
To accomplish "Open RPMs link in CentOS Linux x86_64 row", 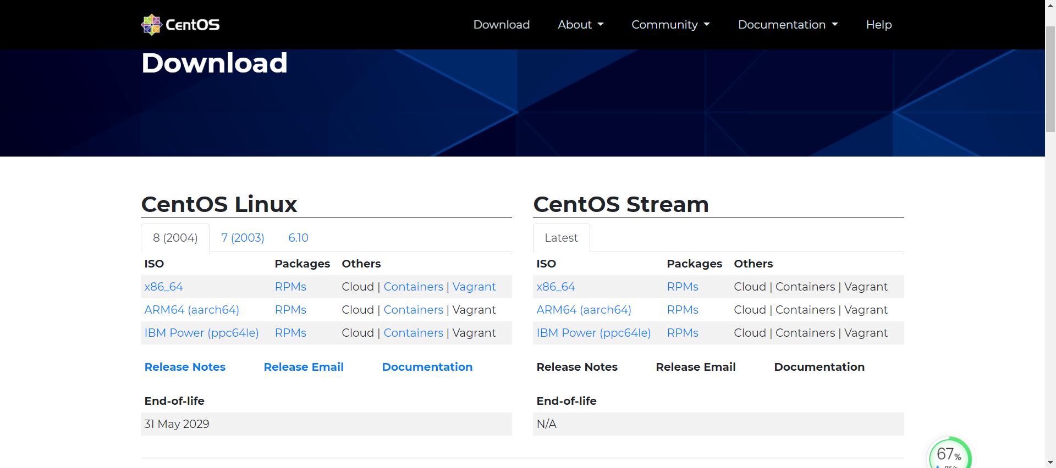I will [x=290, y=287].
